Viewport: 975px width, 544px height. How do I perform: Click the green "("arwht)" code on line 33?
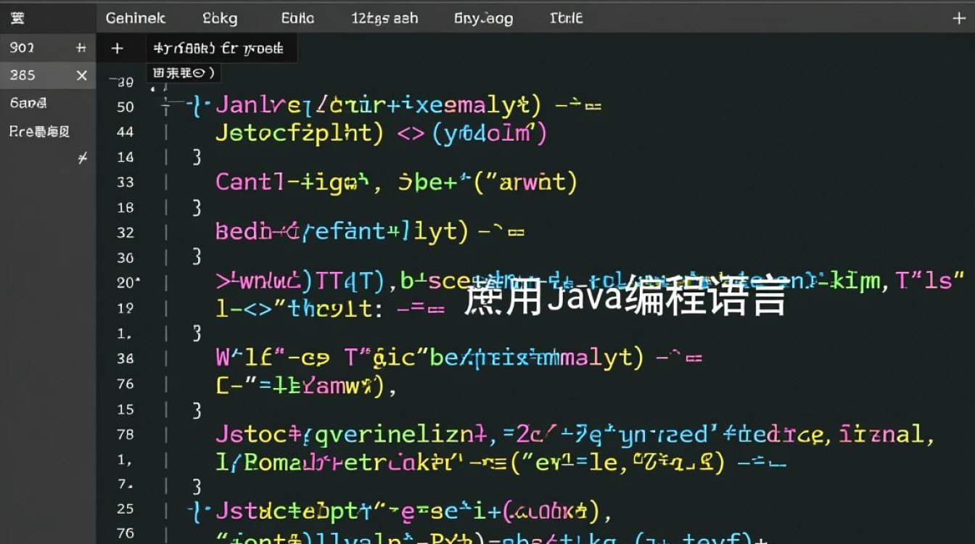pyautogui.click(x=524, y=181)
